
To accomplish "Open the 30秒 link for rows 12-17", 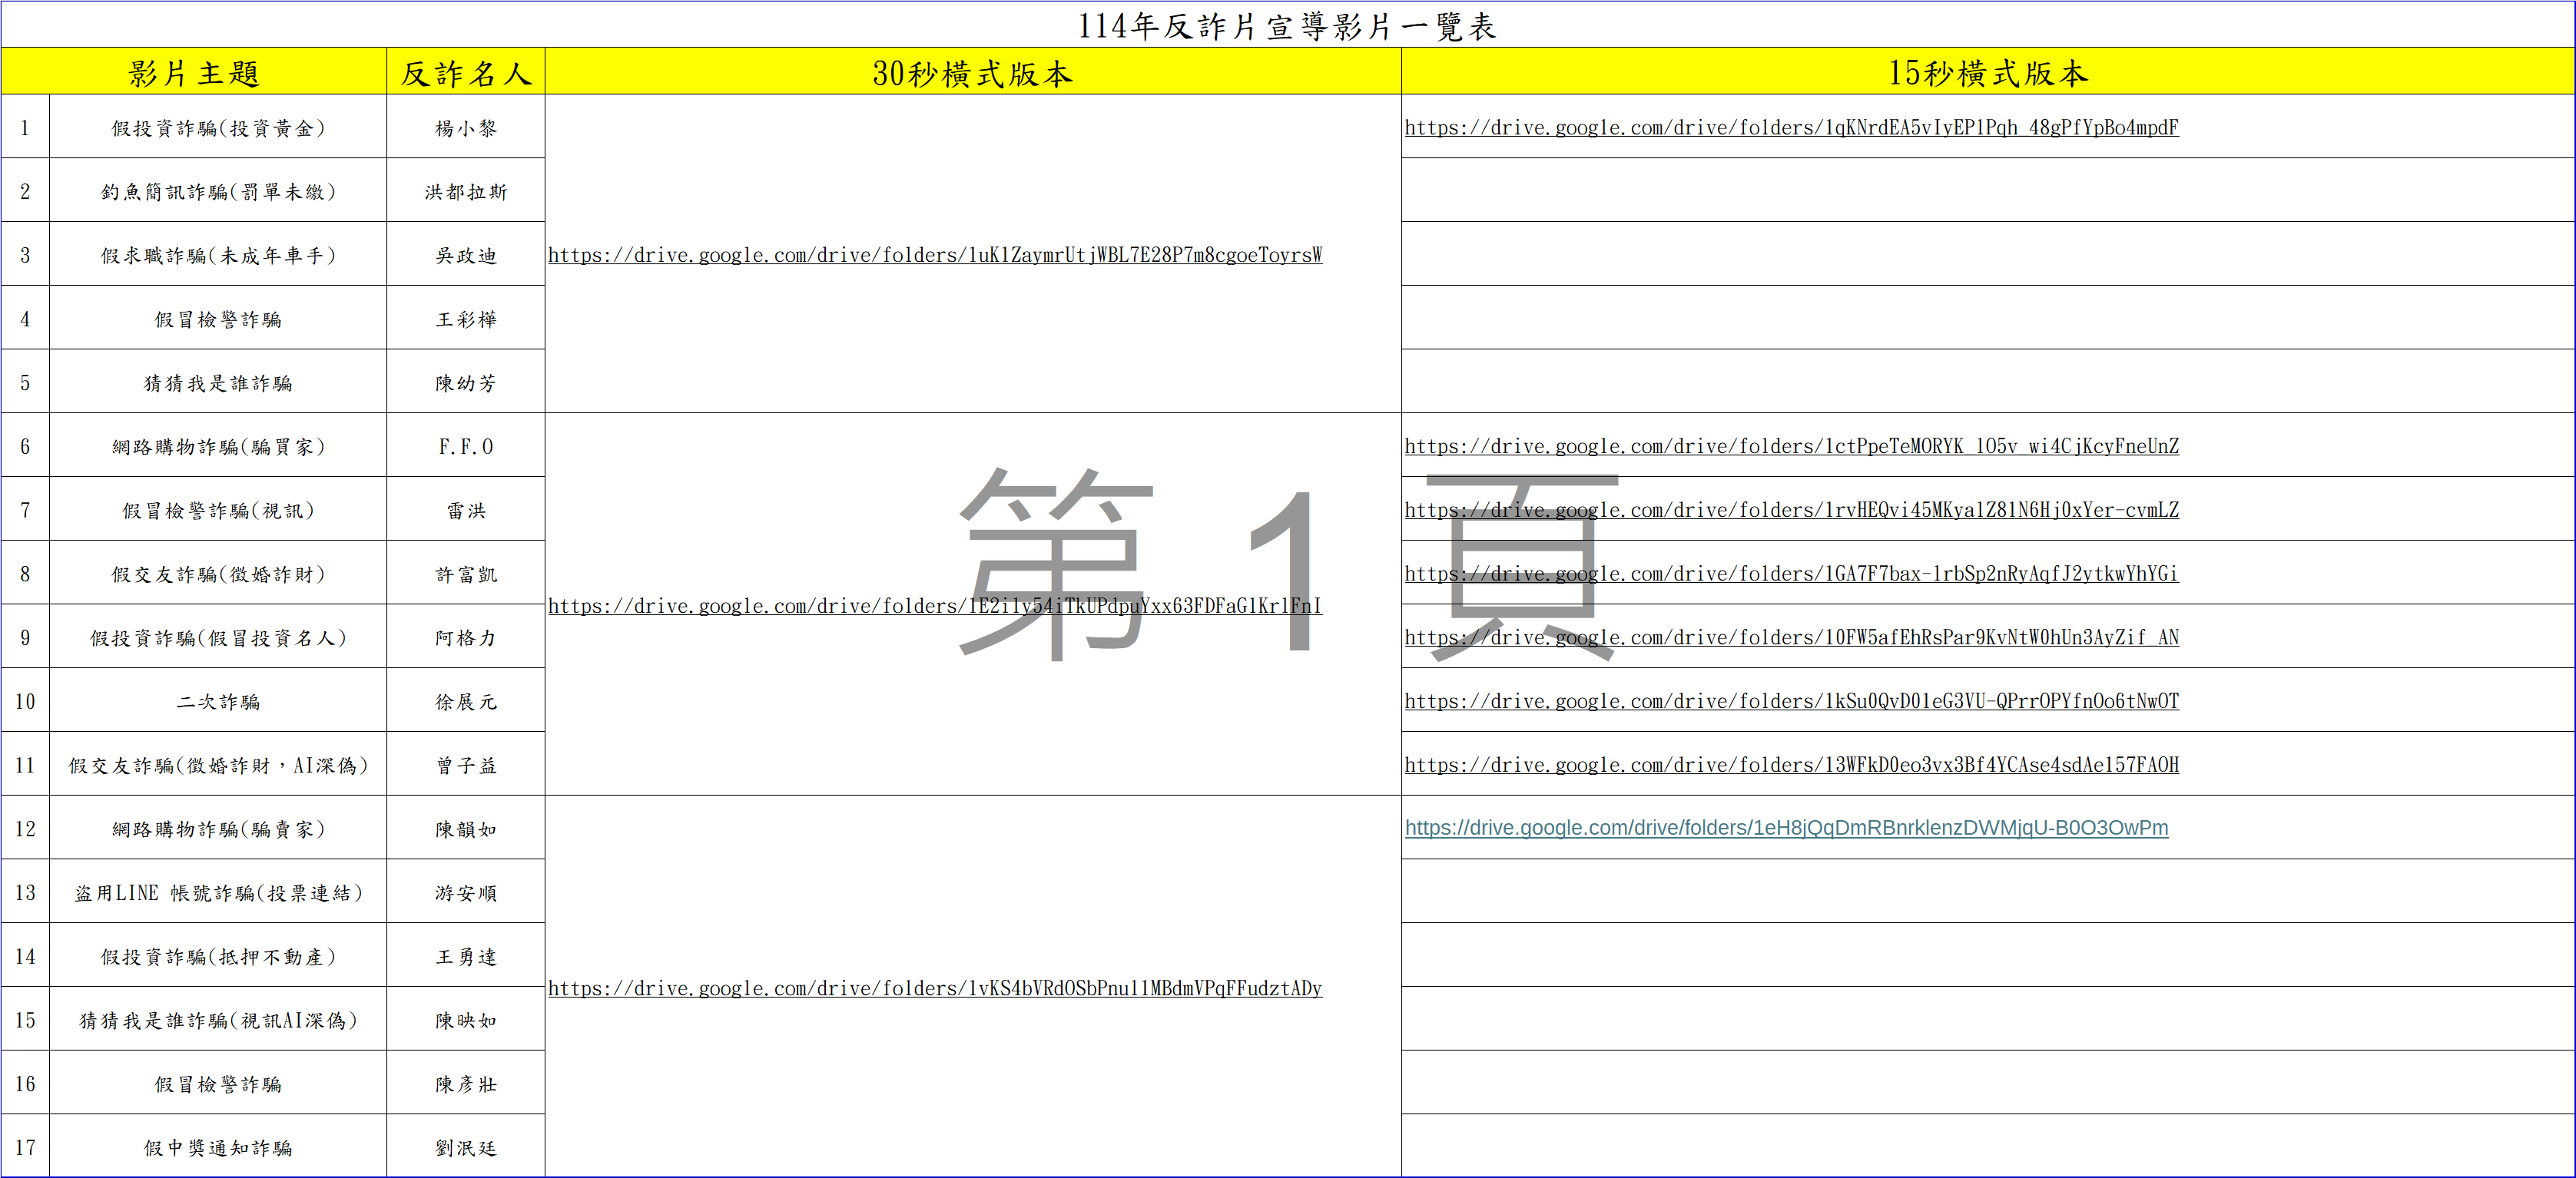I will [934, 989].
